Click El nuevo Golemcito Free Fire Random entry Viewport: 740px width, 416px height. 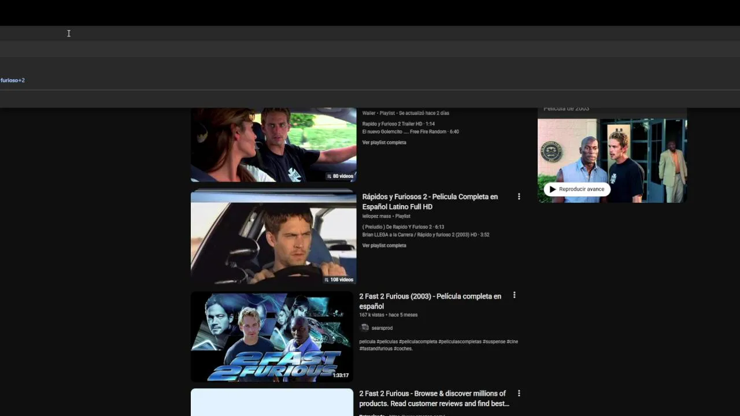[x=410, y=132]
